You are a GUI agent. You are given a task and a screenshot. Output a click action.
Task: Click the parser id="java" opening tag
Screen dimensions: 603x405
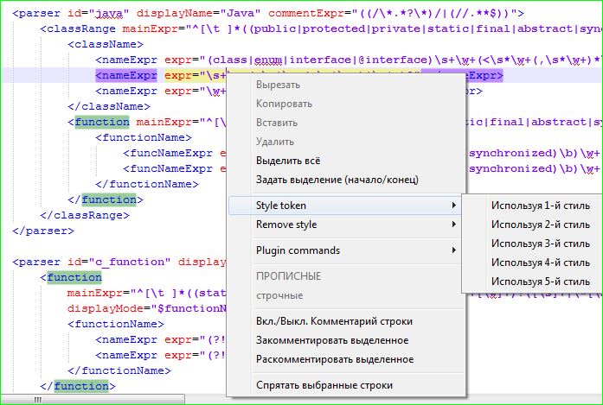coord(268,14)
